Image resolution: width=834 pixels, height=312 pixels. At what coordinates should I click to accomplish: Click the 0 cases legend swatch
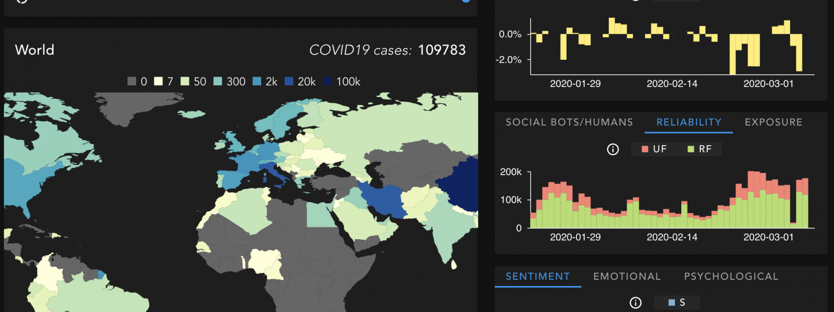(132, 82)
